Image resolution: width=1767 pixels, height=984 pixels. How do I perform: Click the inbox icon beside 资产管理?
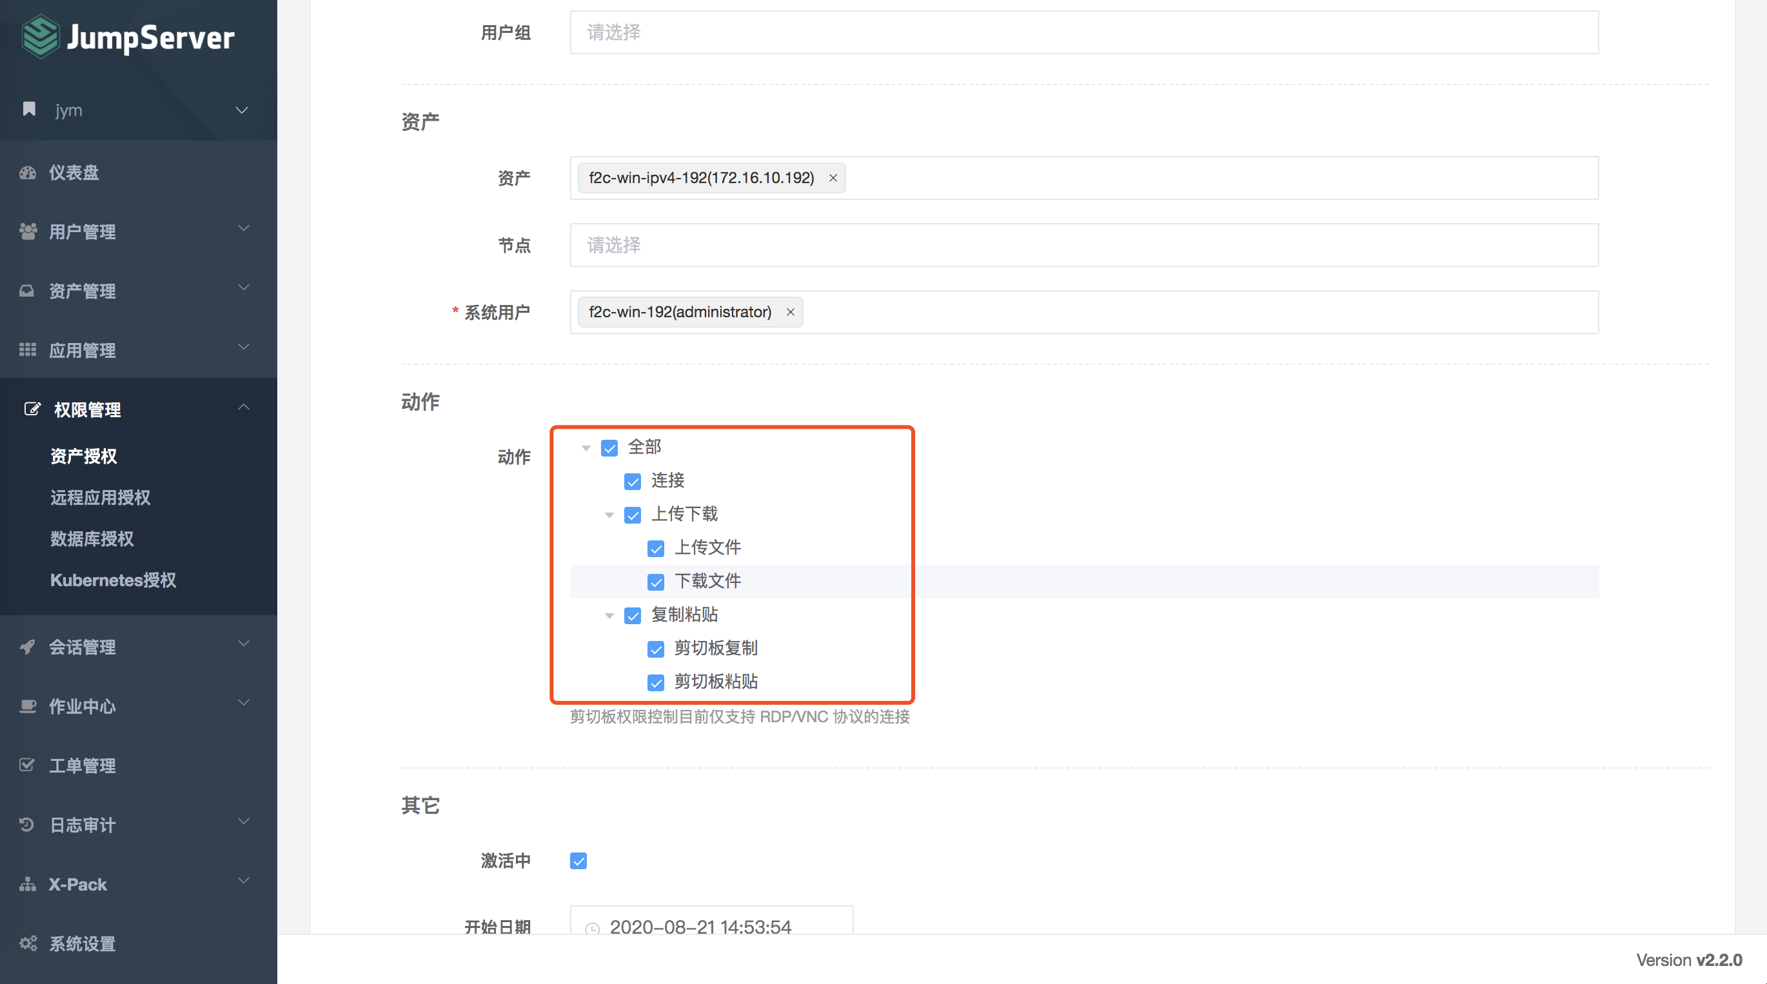pyautogui.click(x=26, y=291)
